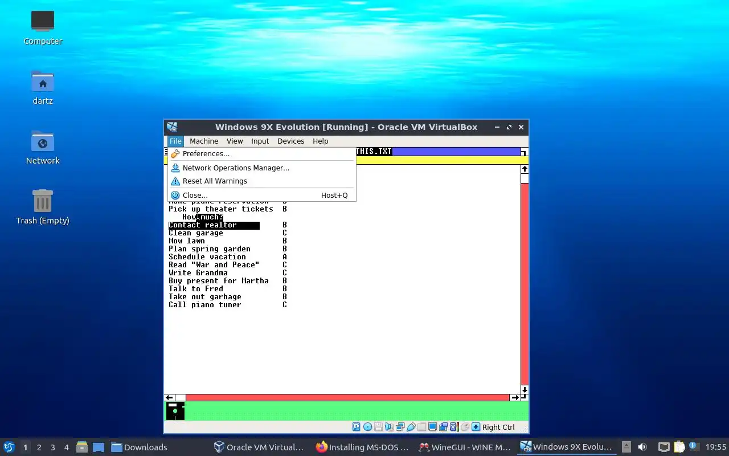
Task: Click the guest vertical scrollbar down arrow
Action: 525,390
